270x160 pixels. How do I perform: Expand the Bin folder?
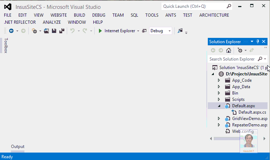click(219, 93)
